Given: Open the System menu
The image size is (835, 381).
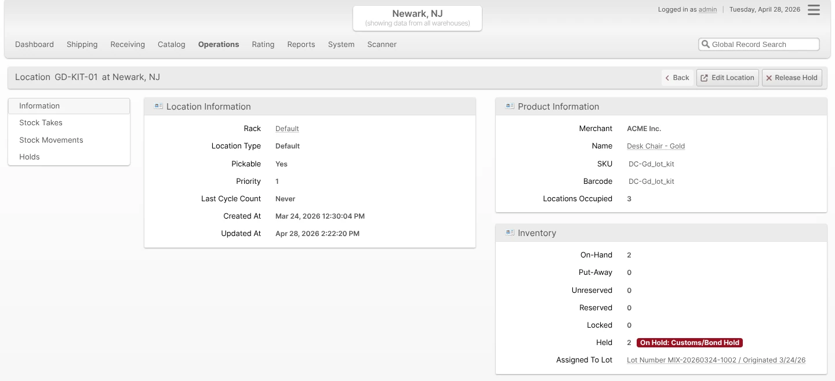Looking at the screenshot, I should [341, 44].
